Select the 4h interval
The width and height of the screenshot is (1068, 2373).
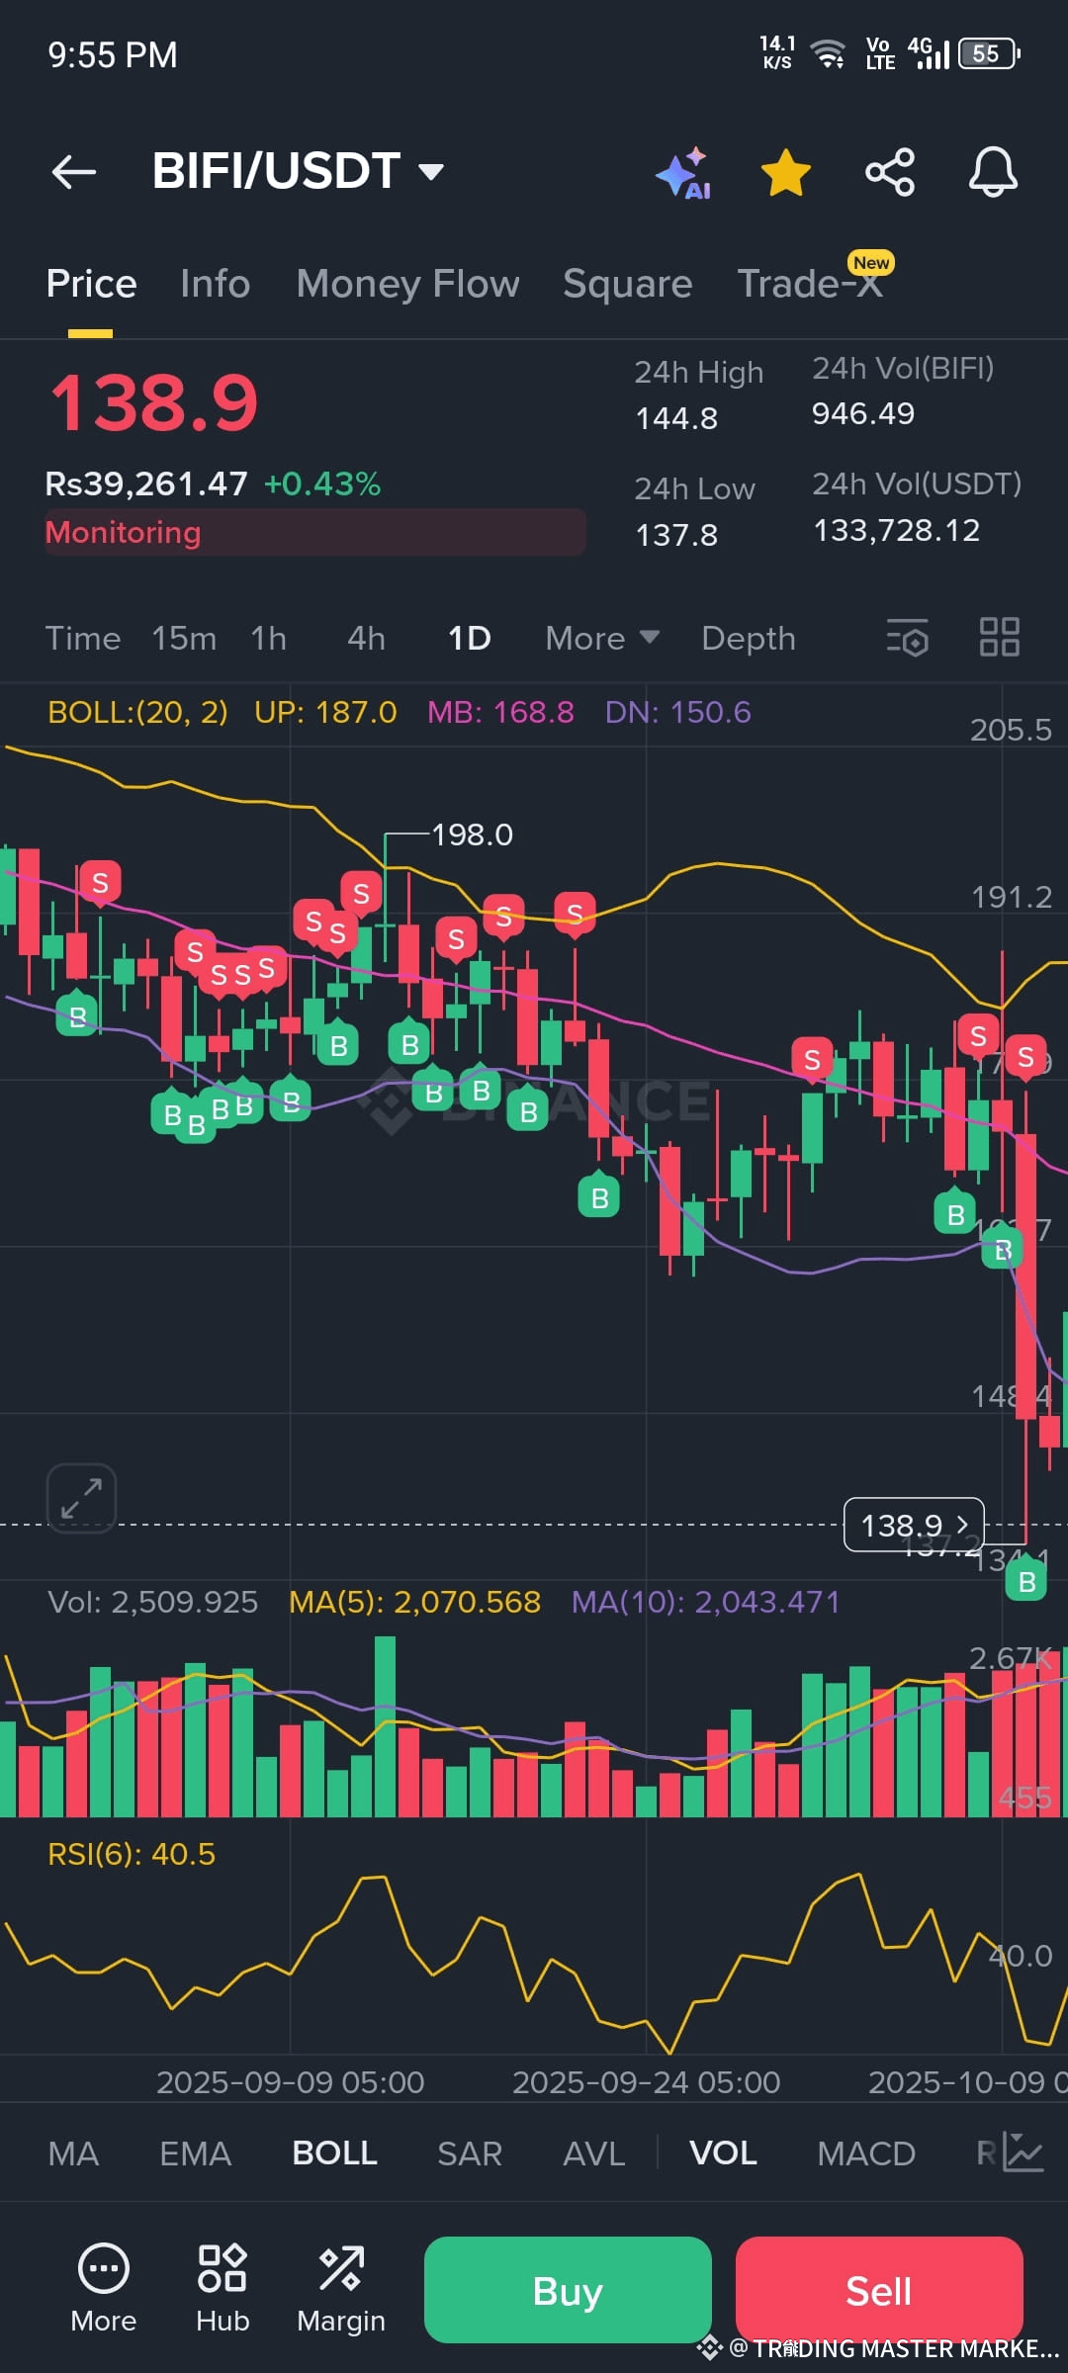pos(366,639)
